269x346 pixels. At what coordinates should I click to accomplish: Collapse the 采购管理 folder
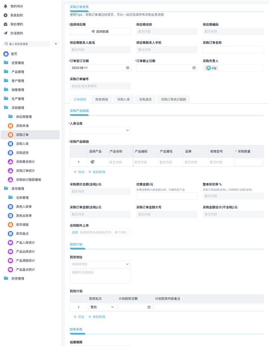(6, 108)
